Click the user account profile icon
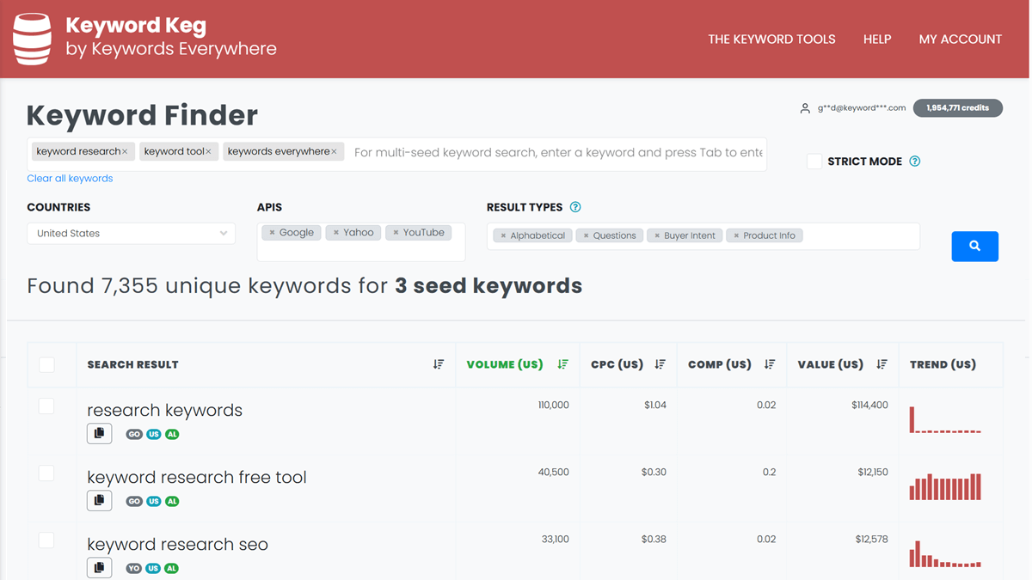The image size is (1032, 580). 805,108
